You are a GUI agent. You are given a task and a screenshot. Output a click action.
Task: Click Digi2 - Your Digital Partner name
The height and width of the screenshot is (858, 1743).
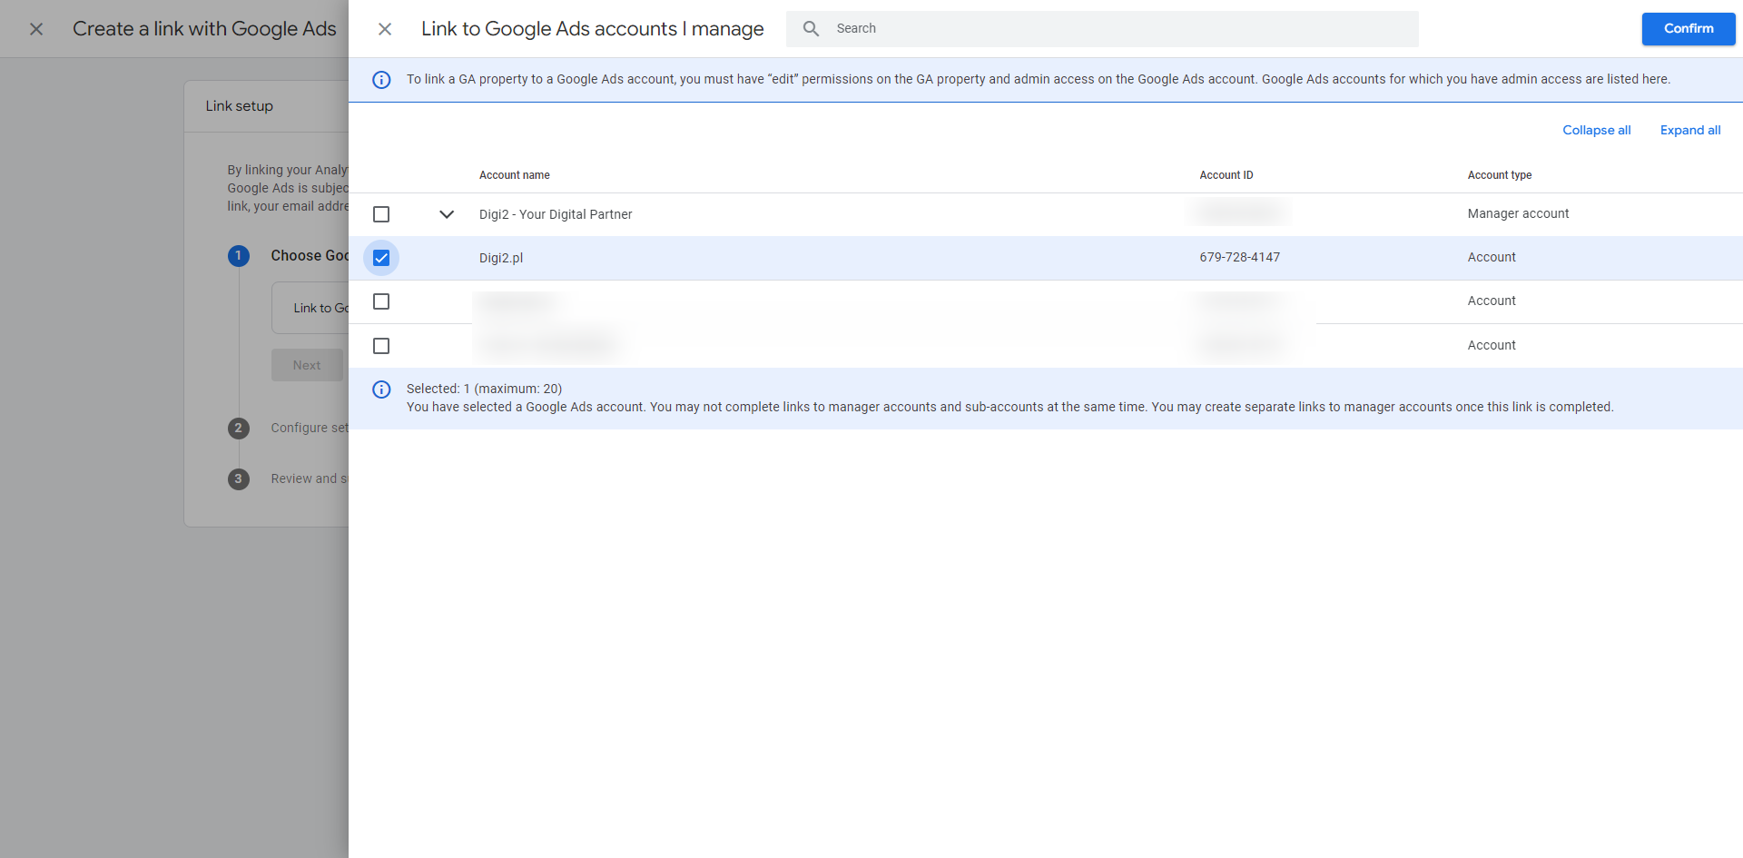point(556,214)
